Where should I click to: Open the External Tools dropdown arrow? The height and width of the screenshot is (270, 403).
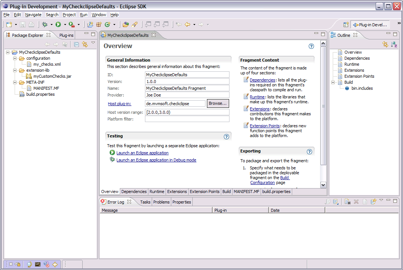click(x=78, y=25)
